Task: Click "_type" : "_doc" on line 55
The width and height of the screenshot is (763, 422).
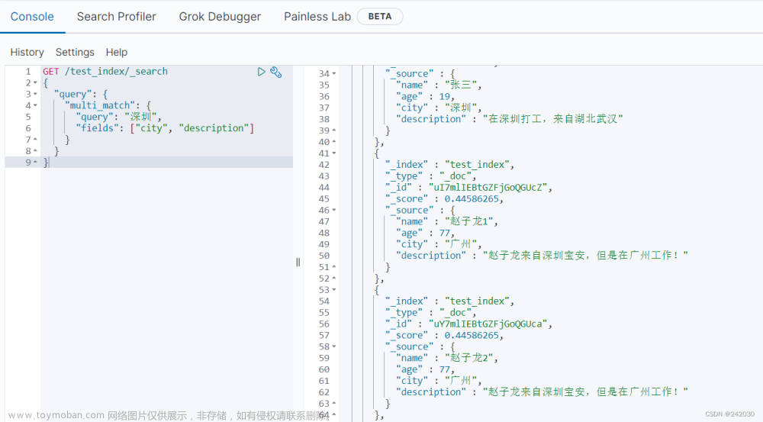Action: click(x=430, y=312)
